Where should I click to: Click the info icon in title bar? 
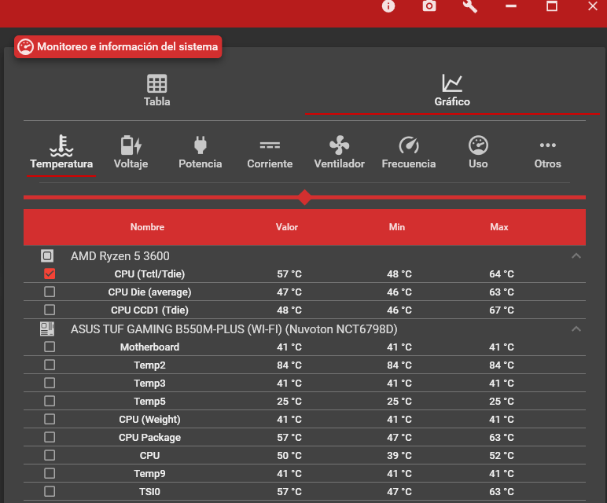388,6
